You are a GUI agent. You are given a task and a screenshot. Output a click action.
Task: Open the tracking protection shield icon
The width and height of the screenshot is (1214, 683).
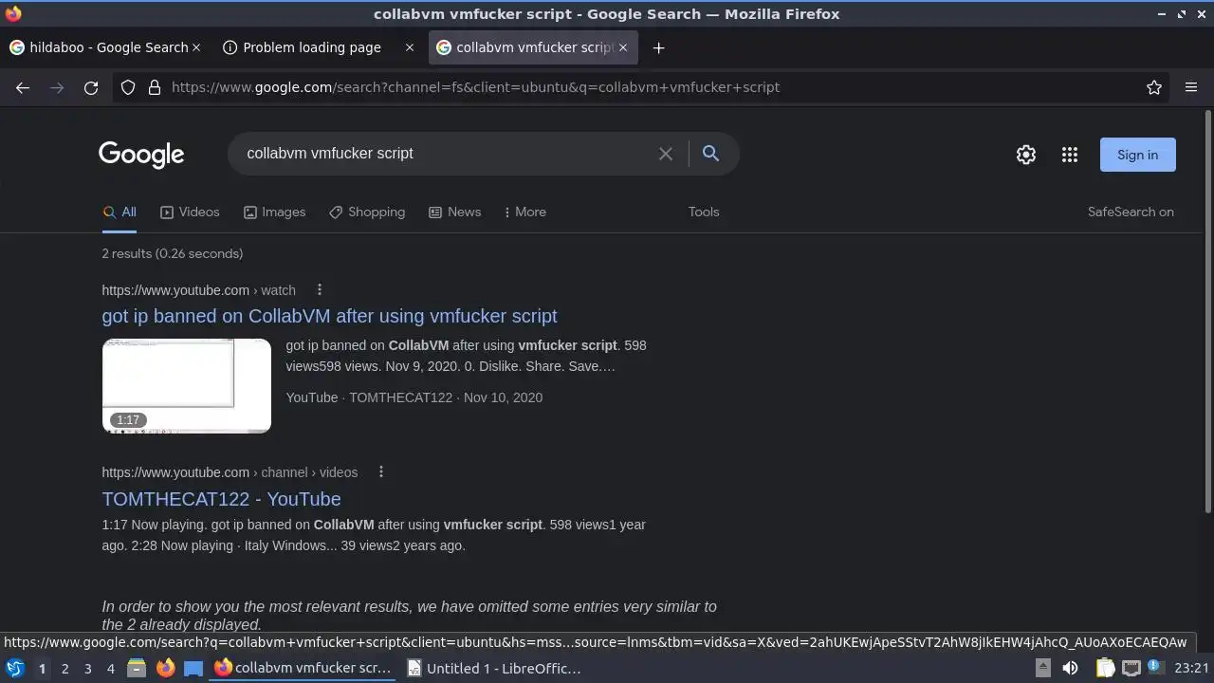(x=128, y=87)
